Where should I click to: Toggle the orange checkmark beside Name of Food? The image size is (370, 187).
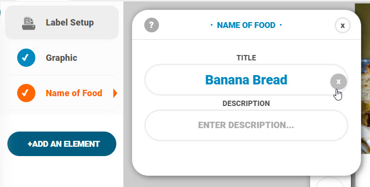(26, 93)
